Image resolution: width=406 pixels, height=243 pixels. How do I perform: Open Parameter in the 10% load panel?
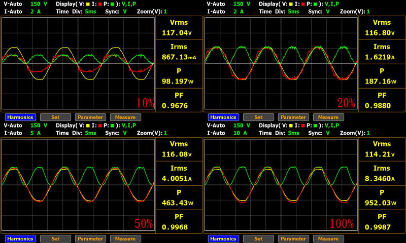pyautogui.click(x=90, y=117)
